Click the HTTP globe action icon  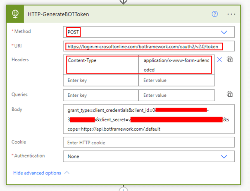(15, 14)
